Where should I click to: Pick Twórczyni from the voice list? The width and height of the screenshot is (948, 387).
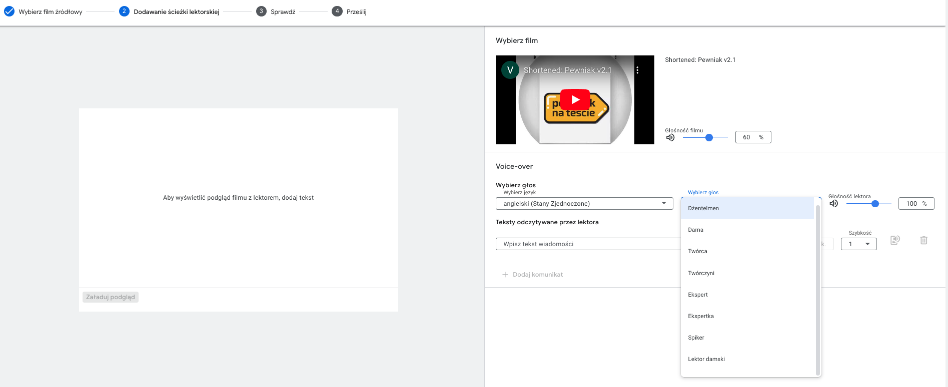click(701, 273)
